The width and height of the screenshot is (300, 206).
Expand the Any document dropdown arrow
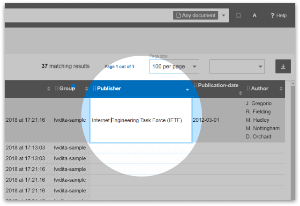(x=224, y=15)
